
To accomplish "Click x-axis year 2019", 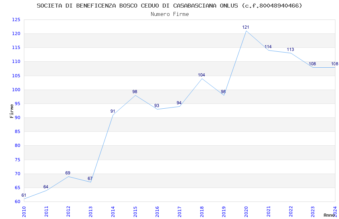I will point(224,212).
